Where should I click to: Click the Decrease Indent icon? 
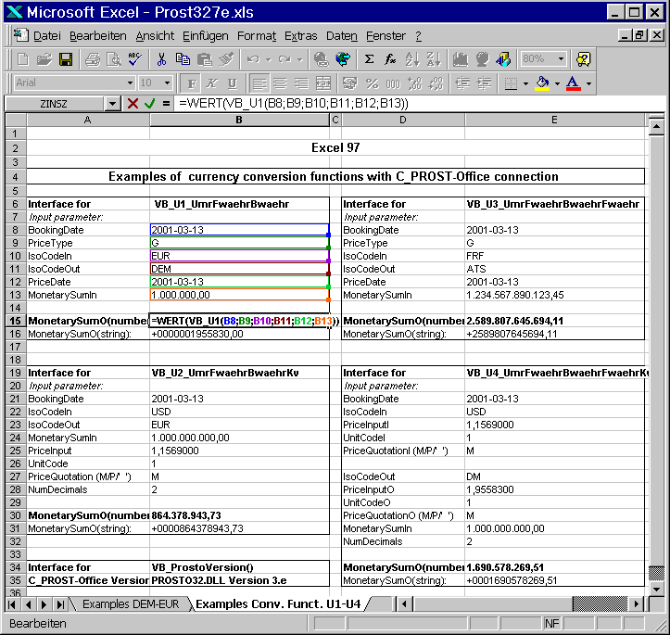(x=462, y=83)
